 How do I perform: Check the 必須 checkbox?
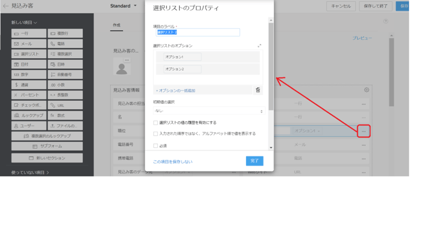point(156,146)
